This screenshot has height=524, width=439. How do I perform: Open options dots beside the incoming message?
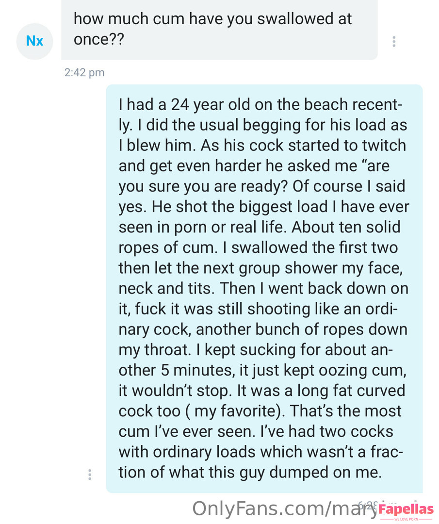pos(394,42)
